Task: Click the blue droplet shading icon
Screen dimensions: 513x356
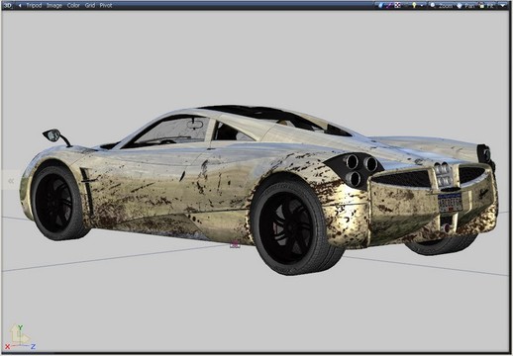Action: click(x=380, y=5)
